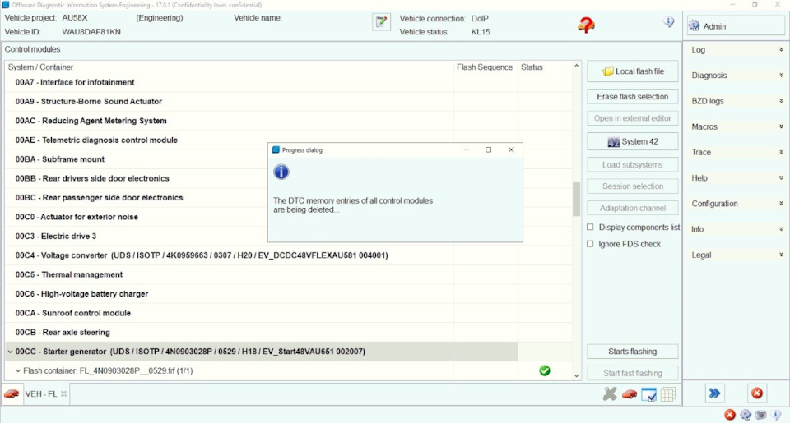Viewport: 790px width, 423px height.
Task: Click Session selection button
Action: pos(632,186)
